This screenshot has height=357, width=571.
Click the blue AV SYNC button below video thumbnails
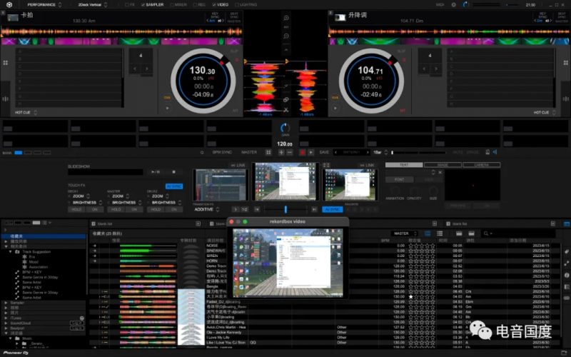[332, 209]
